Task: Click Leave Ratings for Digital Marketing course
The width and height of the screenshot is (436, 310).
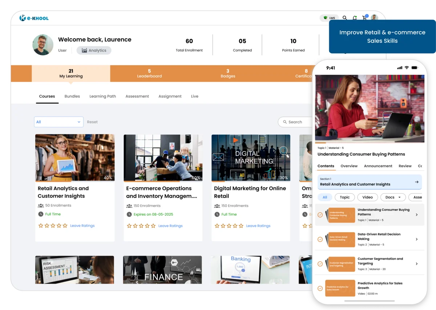Action: tap(258, 225)
